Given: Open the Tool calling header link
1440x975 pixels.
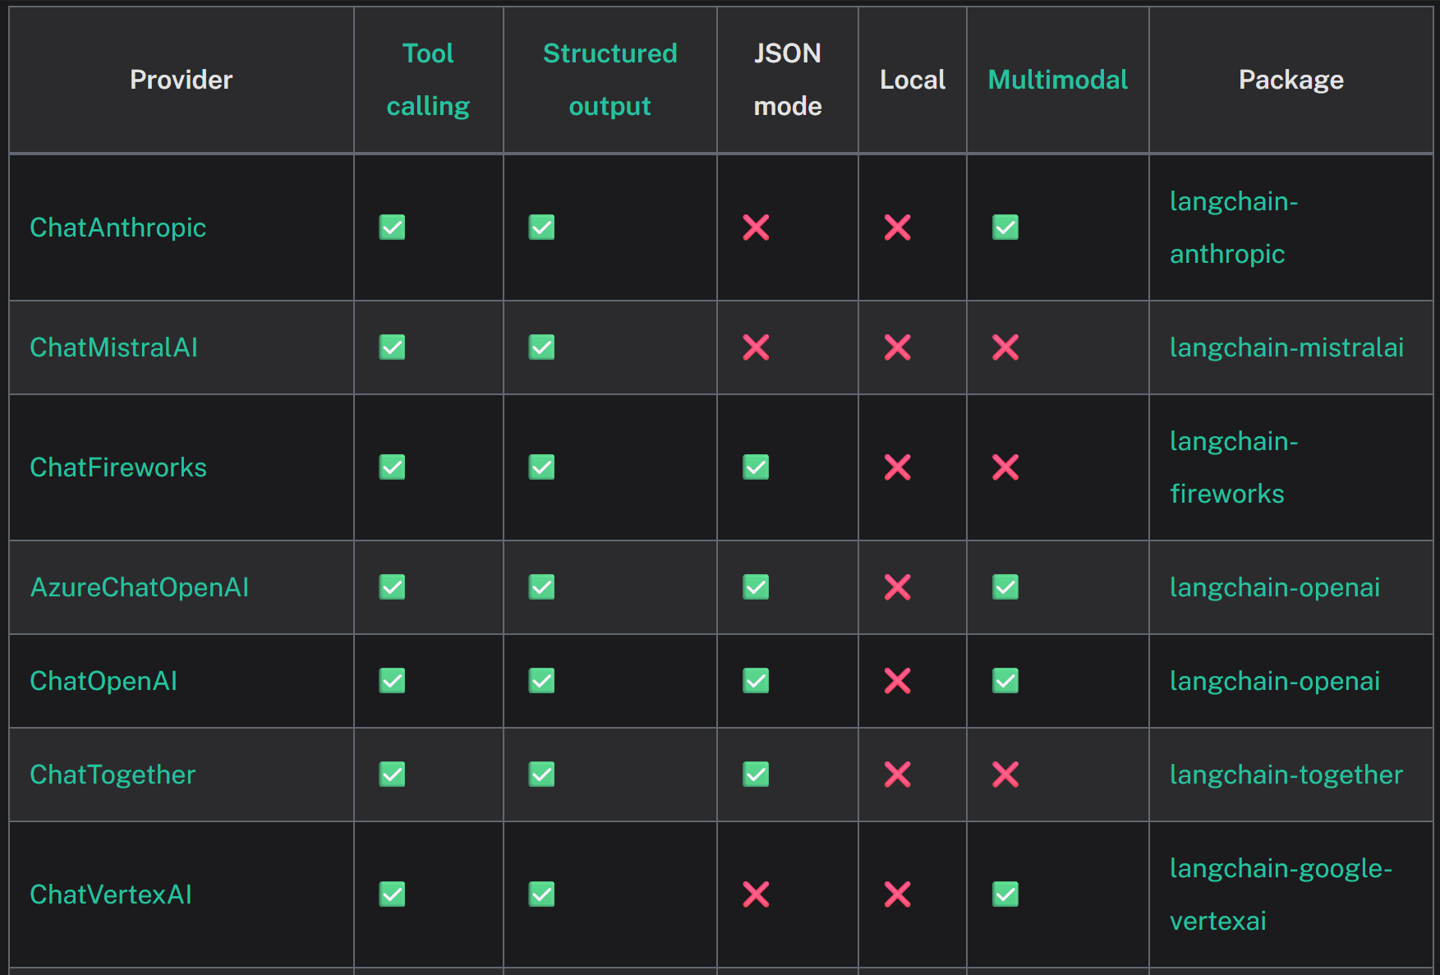Looking at the screenshot, I should tap(428, 80).
